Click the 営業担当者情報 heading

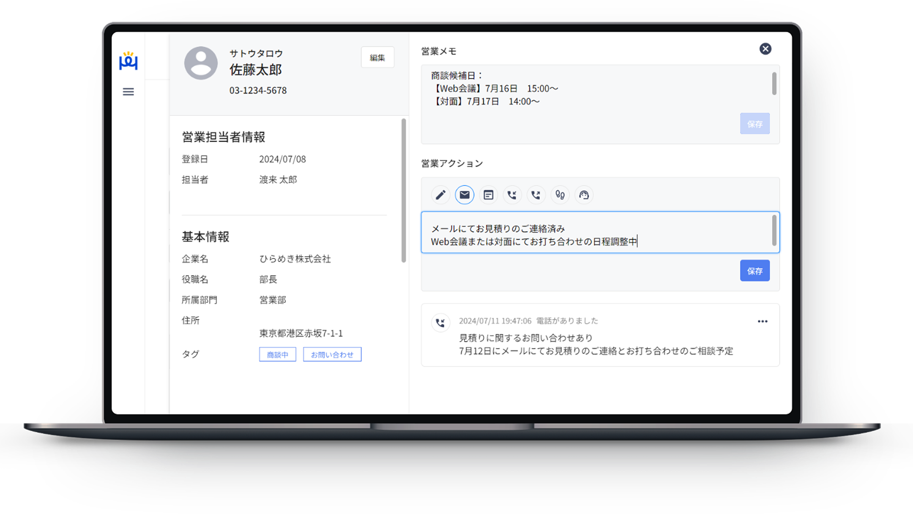(224, 137)
